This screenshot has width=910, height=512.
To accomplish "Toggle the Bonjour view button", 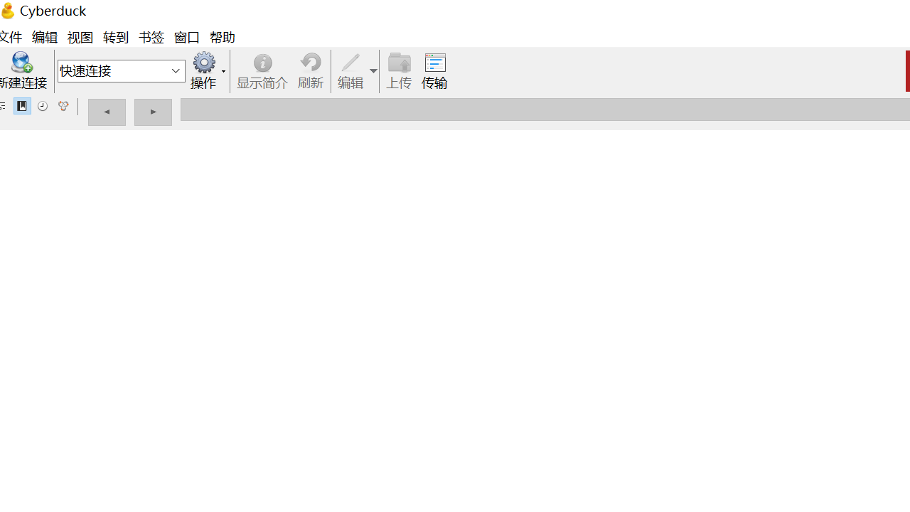I will pyautogui.click(x=63, y=106).
